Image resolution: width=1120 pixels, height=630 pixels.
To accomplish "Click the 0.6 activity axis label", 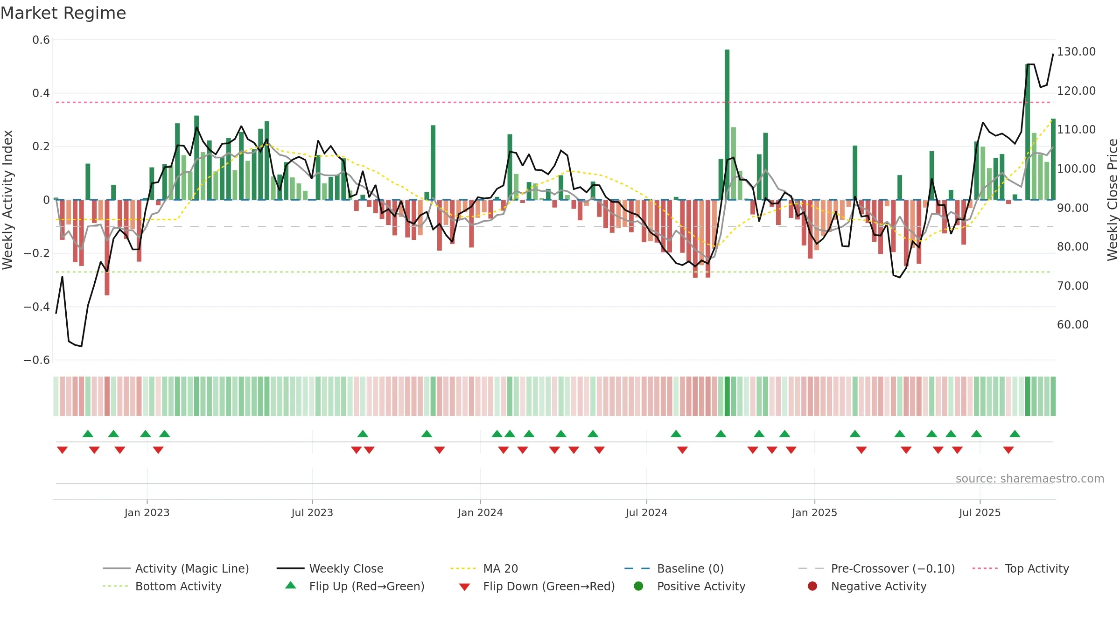I will [x=41, y=40].
